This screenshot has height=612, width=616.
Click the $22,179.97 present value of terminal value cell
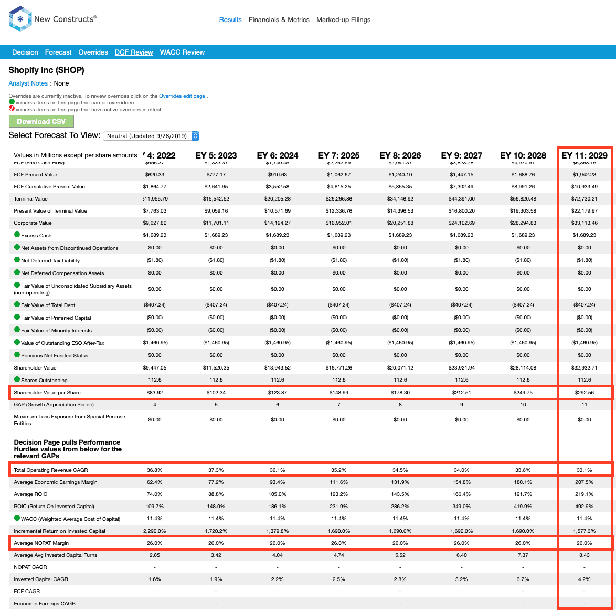point(584,210)
